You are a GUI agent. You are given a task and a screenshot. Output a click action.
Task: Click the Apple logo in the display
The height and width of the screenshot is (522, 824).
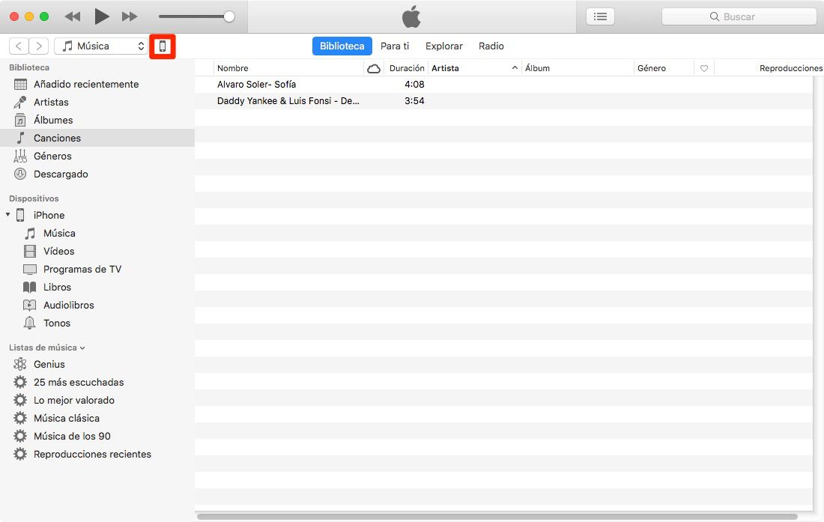pyautogui.click(x=411, y=16)
